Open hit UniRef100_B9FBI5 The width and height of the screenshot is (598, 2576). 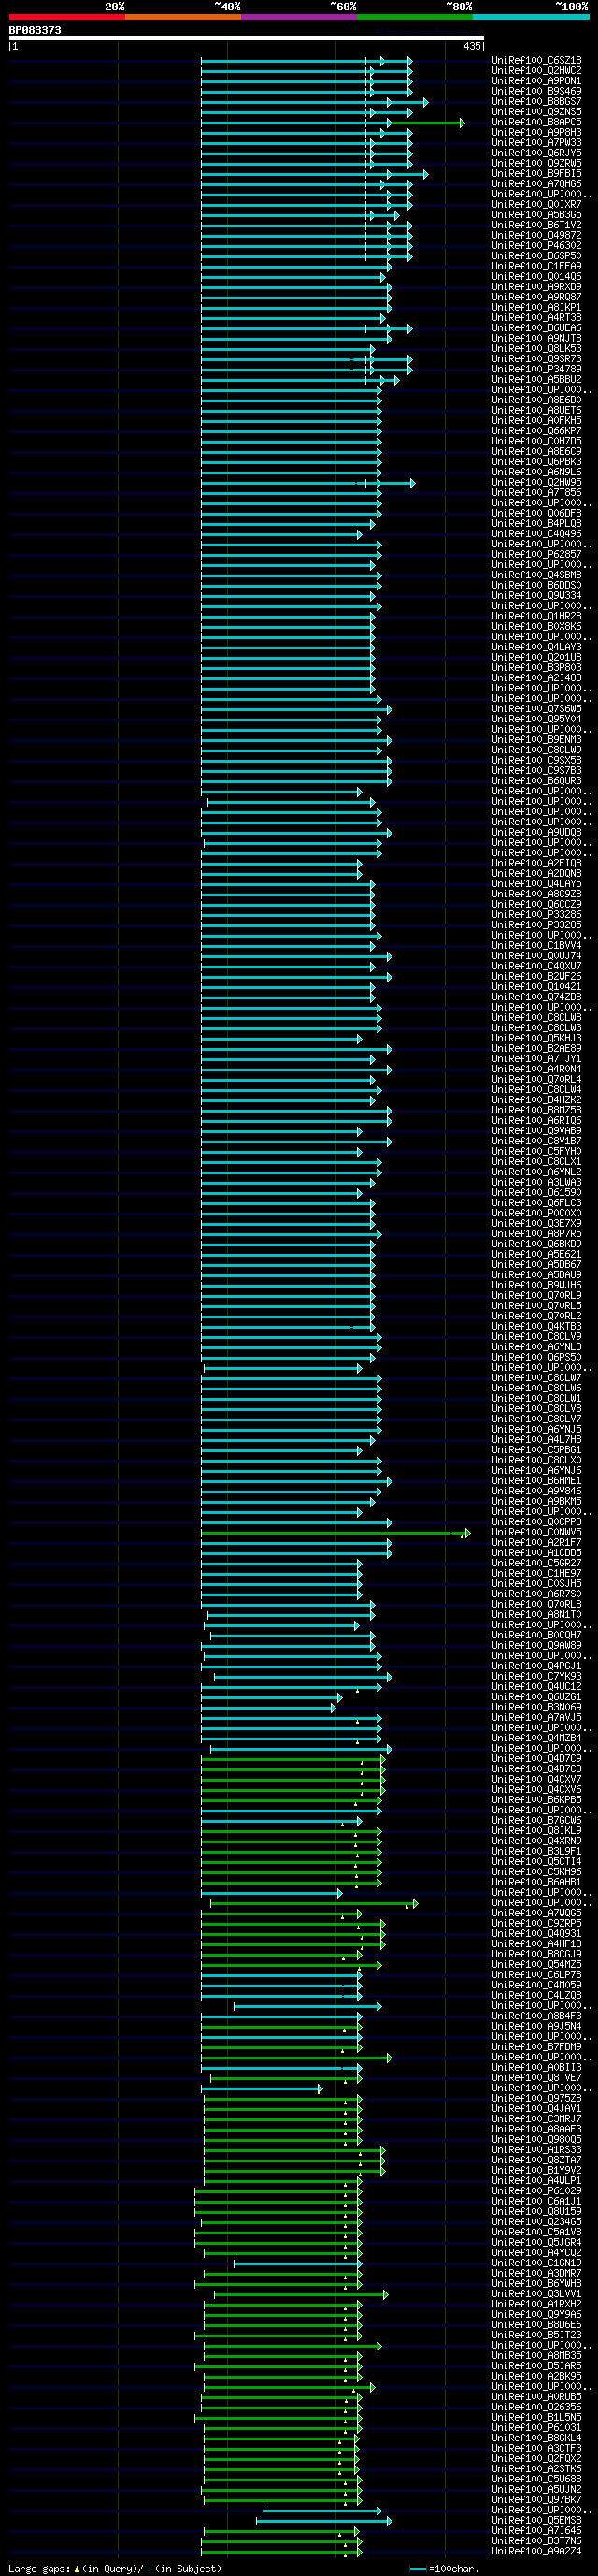point(536,174)
